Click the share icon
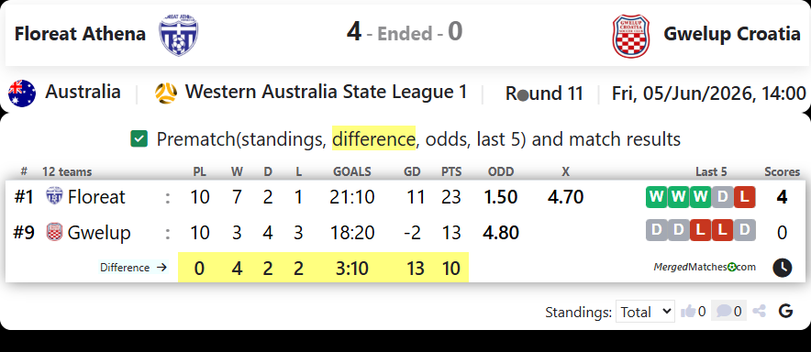Viewport: 811px width, 352px height. [760, 311]
